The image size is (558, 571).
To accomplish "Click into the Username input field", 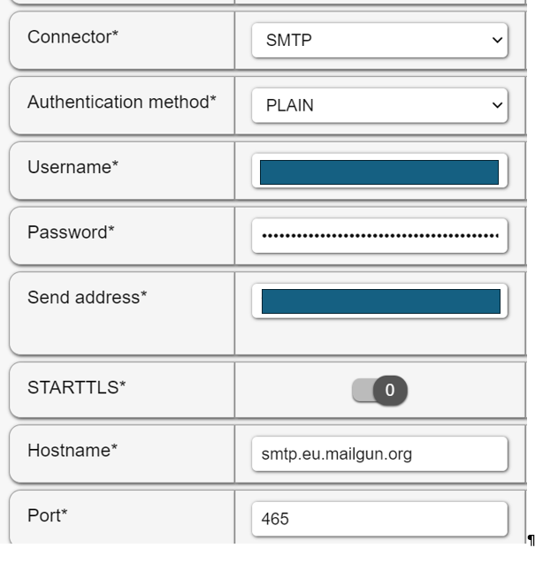I will pyautogui.click(x=378, y=171).
